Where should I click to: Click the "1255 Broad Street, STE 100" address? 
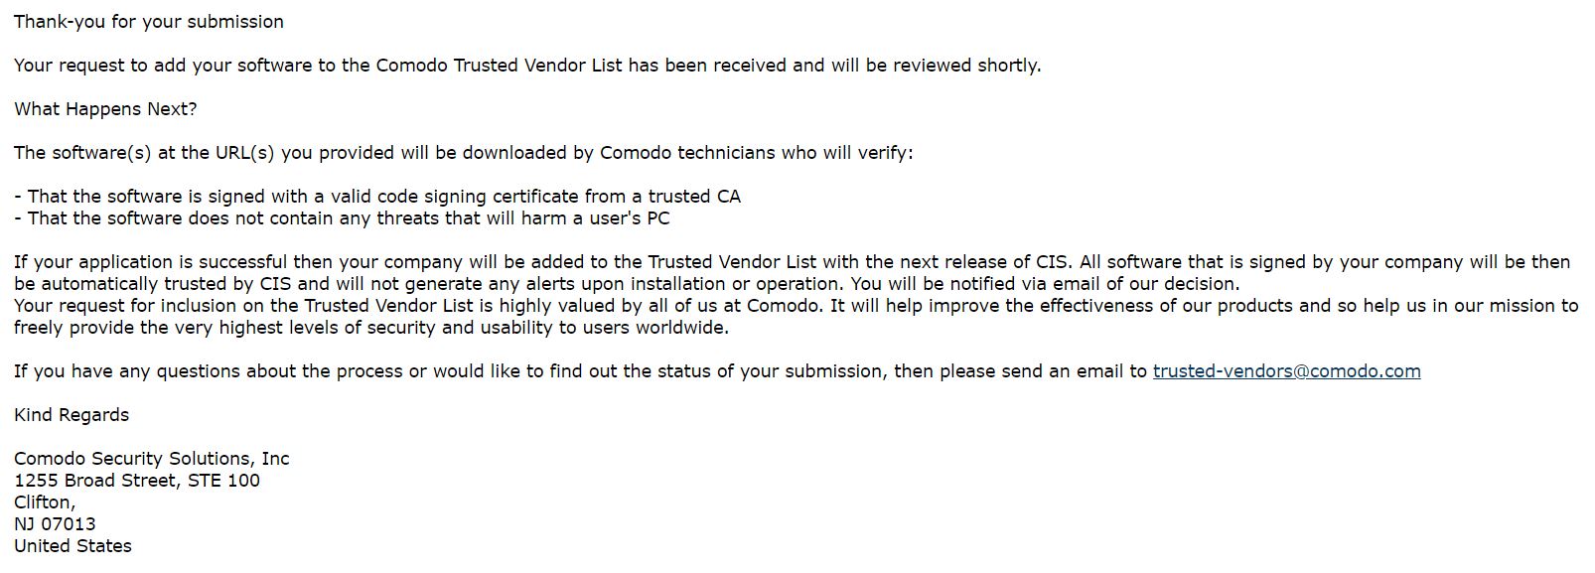[x=137, y=481]
